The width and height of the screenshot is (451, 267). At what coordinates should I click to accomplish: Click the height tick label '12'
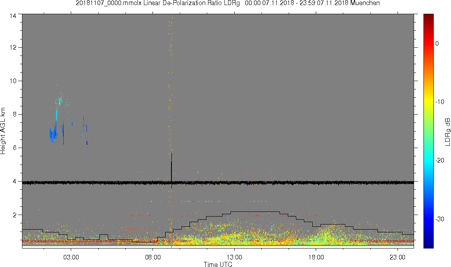[x=13, y=48]
